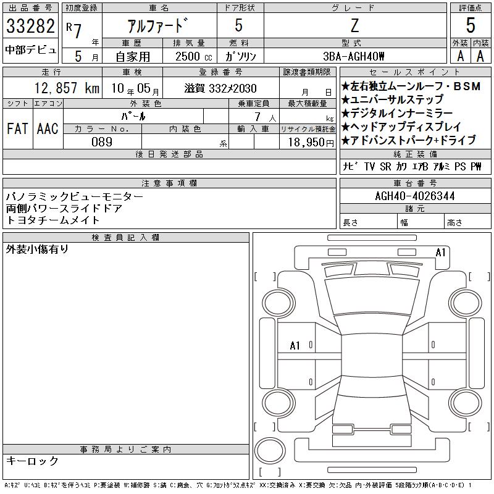Select the mileage value 12,857 km
Image resolution: width=494 pixels, height=494 pixels.
[x=67, y=88]
